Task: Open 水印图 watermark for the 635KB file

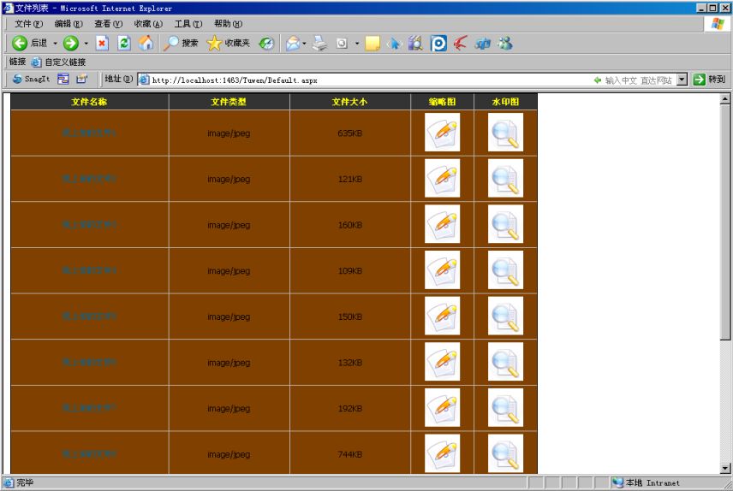Action: point(505,133)
